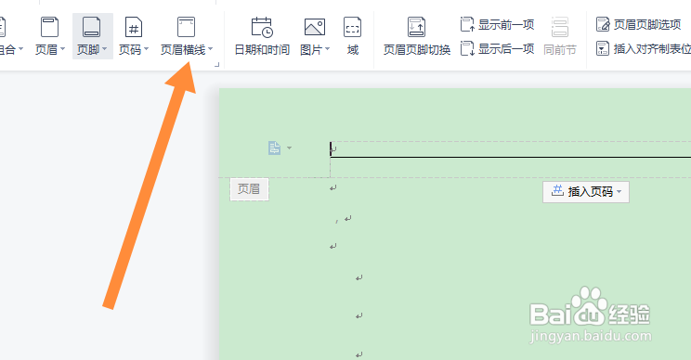The height and width of the screenshot is (360, 691).
Task: Expand arrow next to paragraph layout icon
Action: (x=289, y=148)
